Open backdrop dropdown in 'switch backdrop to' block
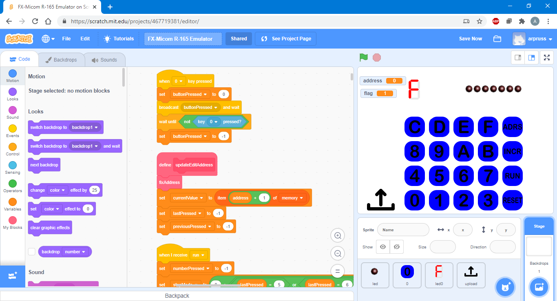The height and width of the screenshot is (301, 557). click(85, 127)
